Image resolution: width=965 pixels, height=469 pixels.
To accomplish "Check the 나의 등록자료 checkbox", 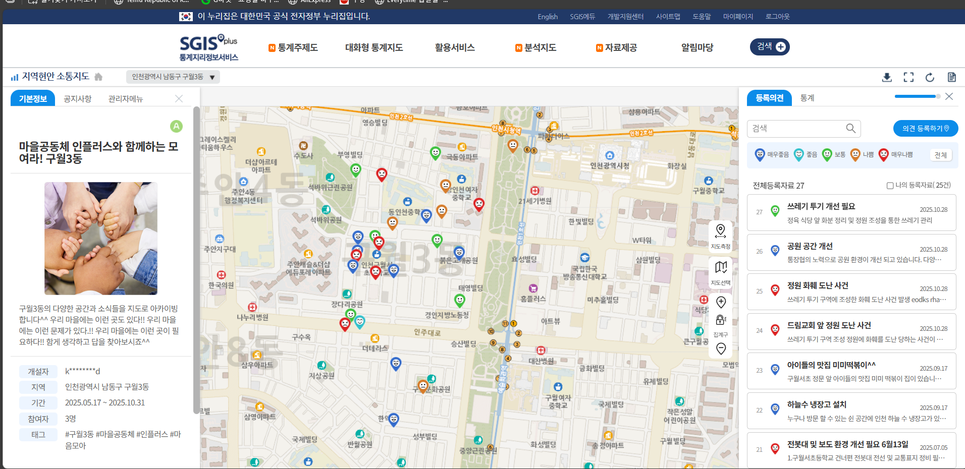I will pos(890,186).
